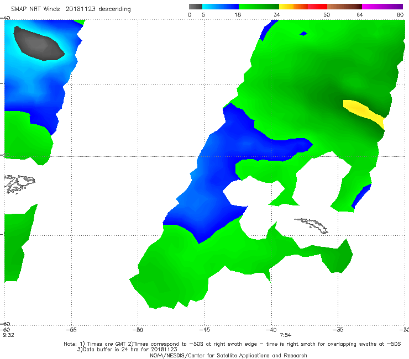Click the yellow-orange segment of the color bar
Viewport: 409px width, 359px height.
[293, 7]
